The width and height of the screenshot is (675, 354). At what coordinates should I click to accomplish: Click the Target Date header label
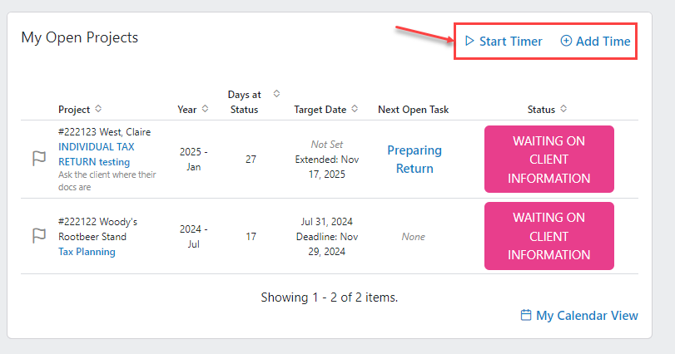pos(320,110)
